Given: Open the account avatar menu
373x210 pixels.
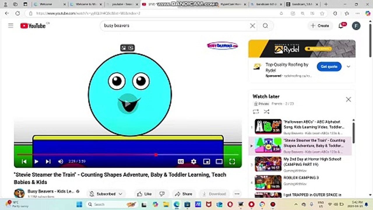Looking at the screenshot, I should click(x=356, y=26).
